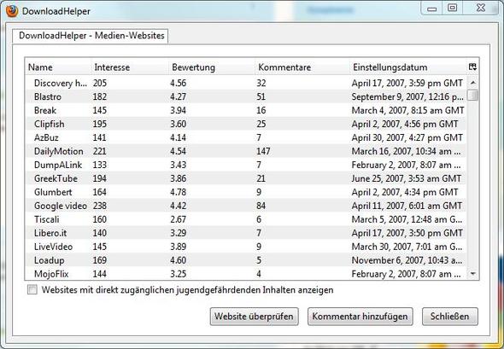
Task: Click the date June 25, 2007, 3:53 am GMT
Action: pos(407,178)
